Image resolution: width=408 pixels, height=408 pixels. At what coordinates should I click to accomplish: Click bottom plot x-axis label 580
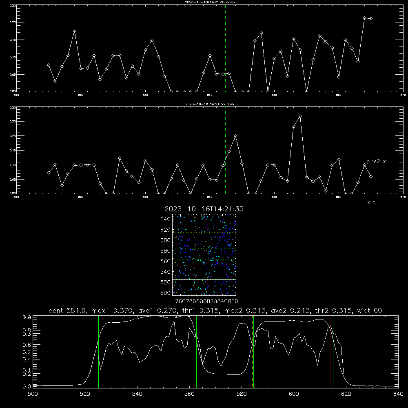pyautogui.click(x=242, y=394)
